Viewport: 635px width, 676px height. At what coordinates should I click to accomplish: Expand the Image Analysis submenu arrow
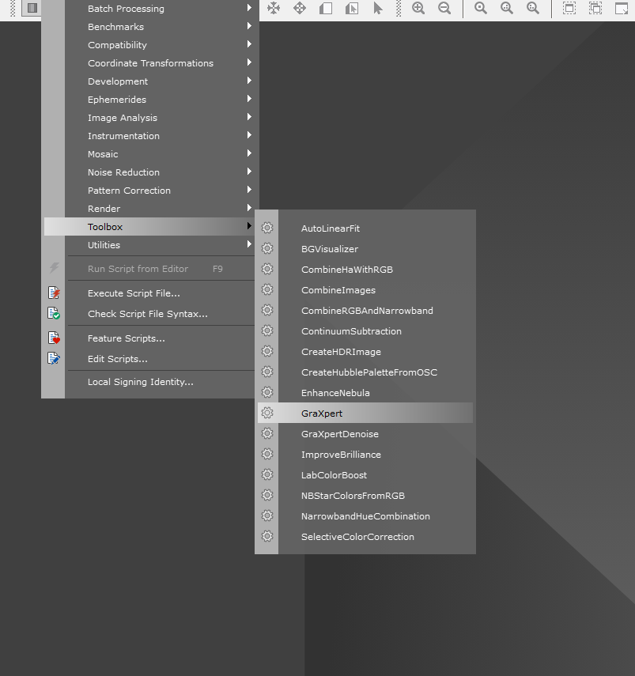pyautogui.click(x=249, y=117)
